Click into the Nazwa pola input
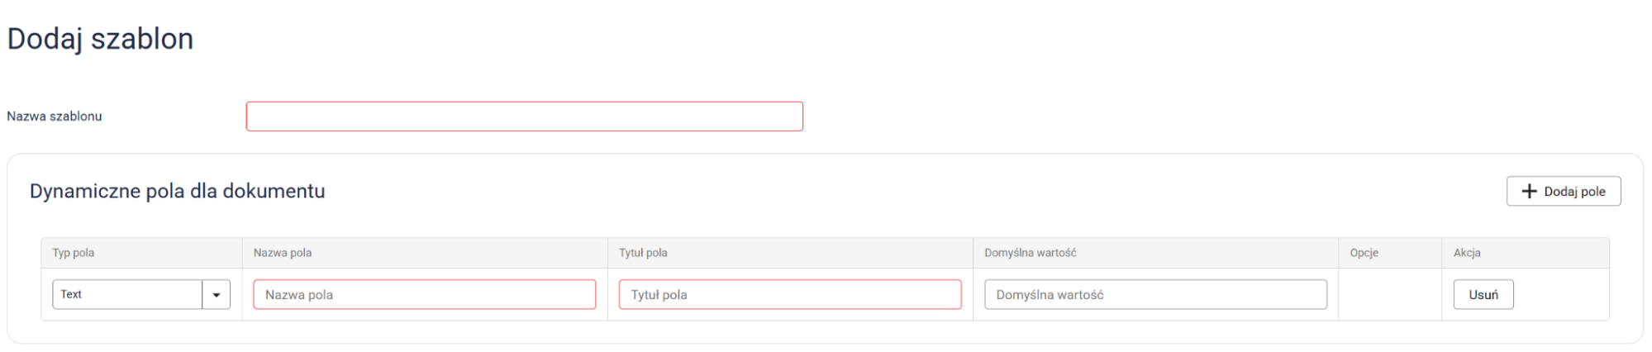1652x352 pixels. pos(424,295)
